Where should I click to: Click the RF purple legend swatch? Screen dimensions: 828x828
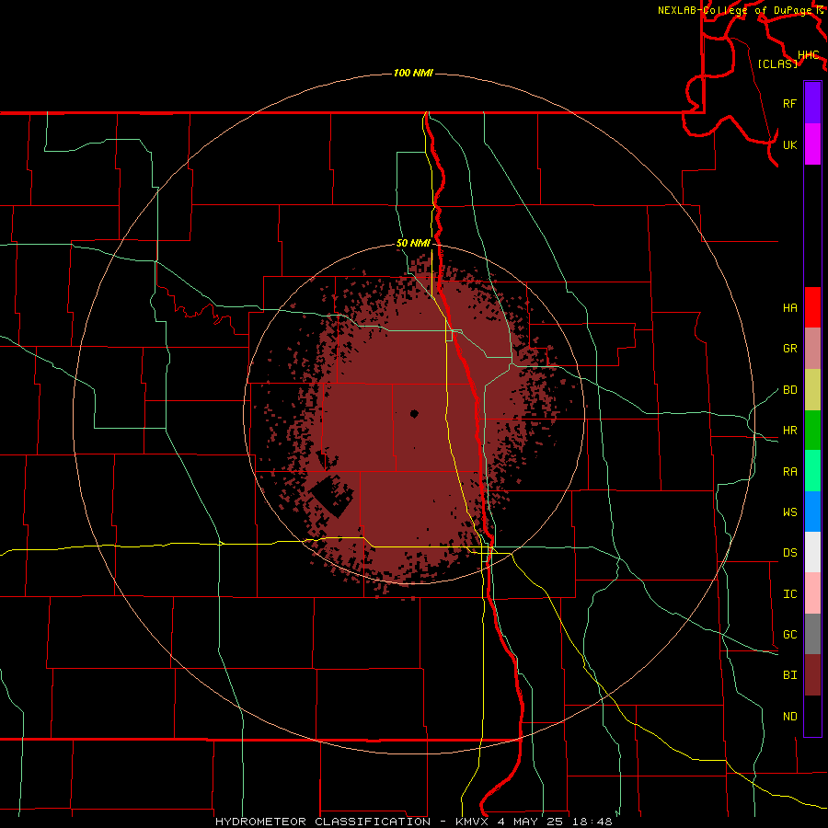tap(812, 103)
